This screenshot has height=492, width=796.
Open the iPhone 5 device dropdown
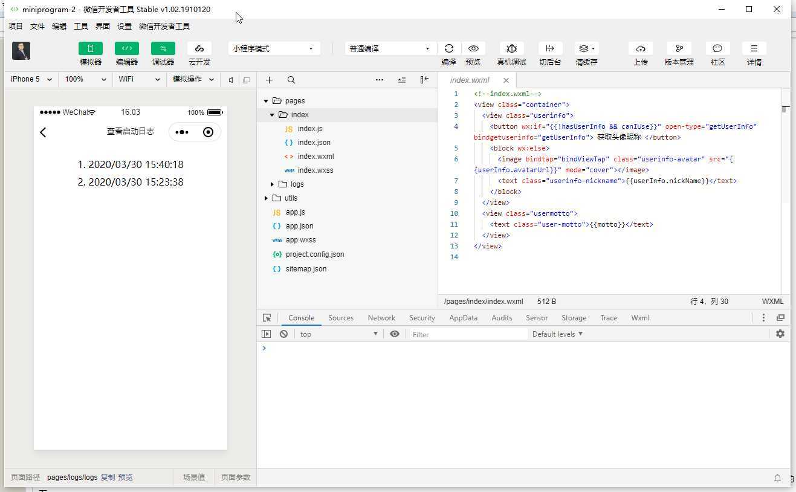click(31, 79)
